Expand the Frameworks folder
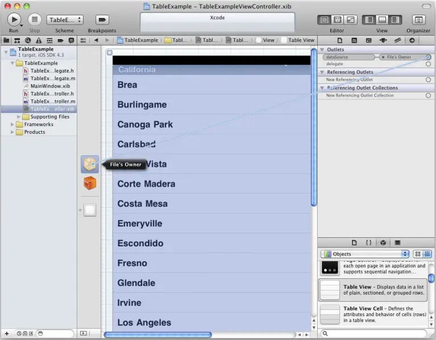Viewport: 436px width, 340px height. 13,124
